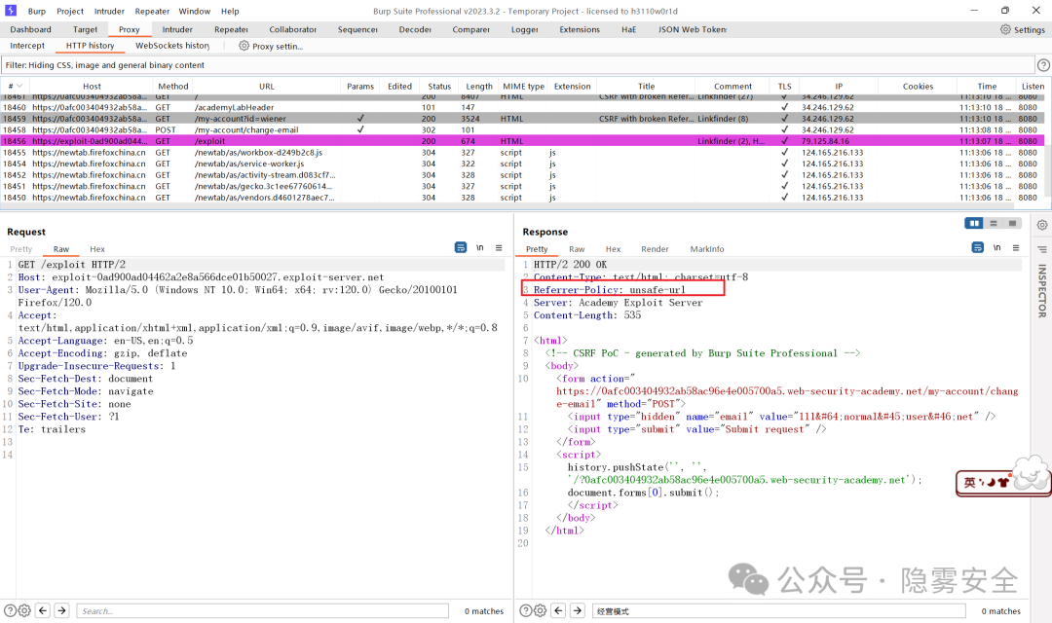Viewport: 1052px width, 623px height.
Task: Switch to the WebSockets history sub-tab
Action: (x=172, y=46)
